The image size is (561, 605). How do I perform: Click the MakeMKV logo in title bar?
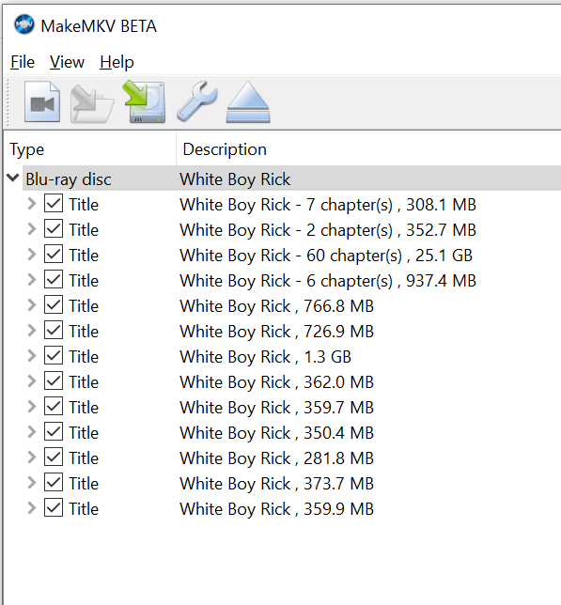coord(24,24)
